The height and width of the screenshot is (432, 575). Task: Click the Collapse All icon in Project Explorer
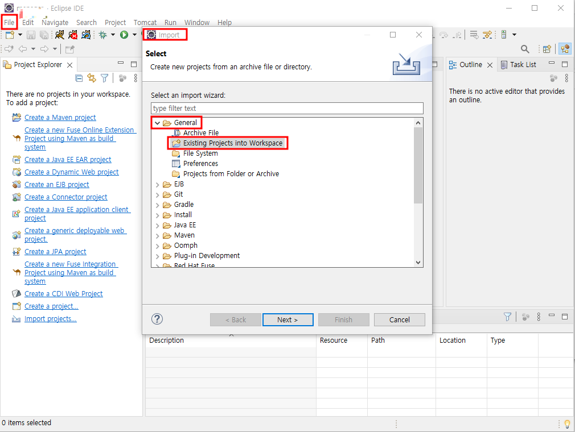click(79, 78)
